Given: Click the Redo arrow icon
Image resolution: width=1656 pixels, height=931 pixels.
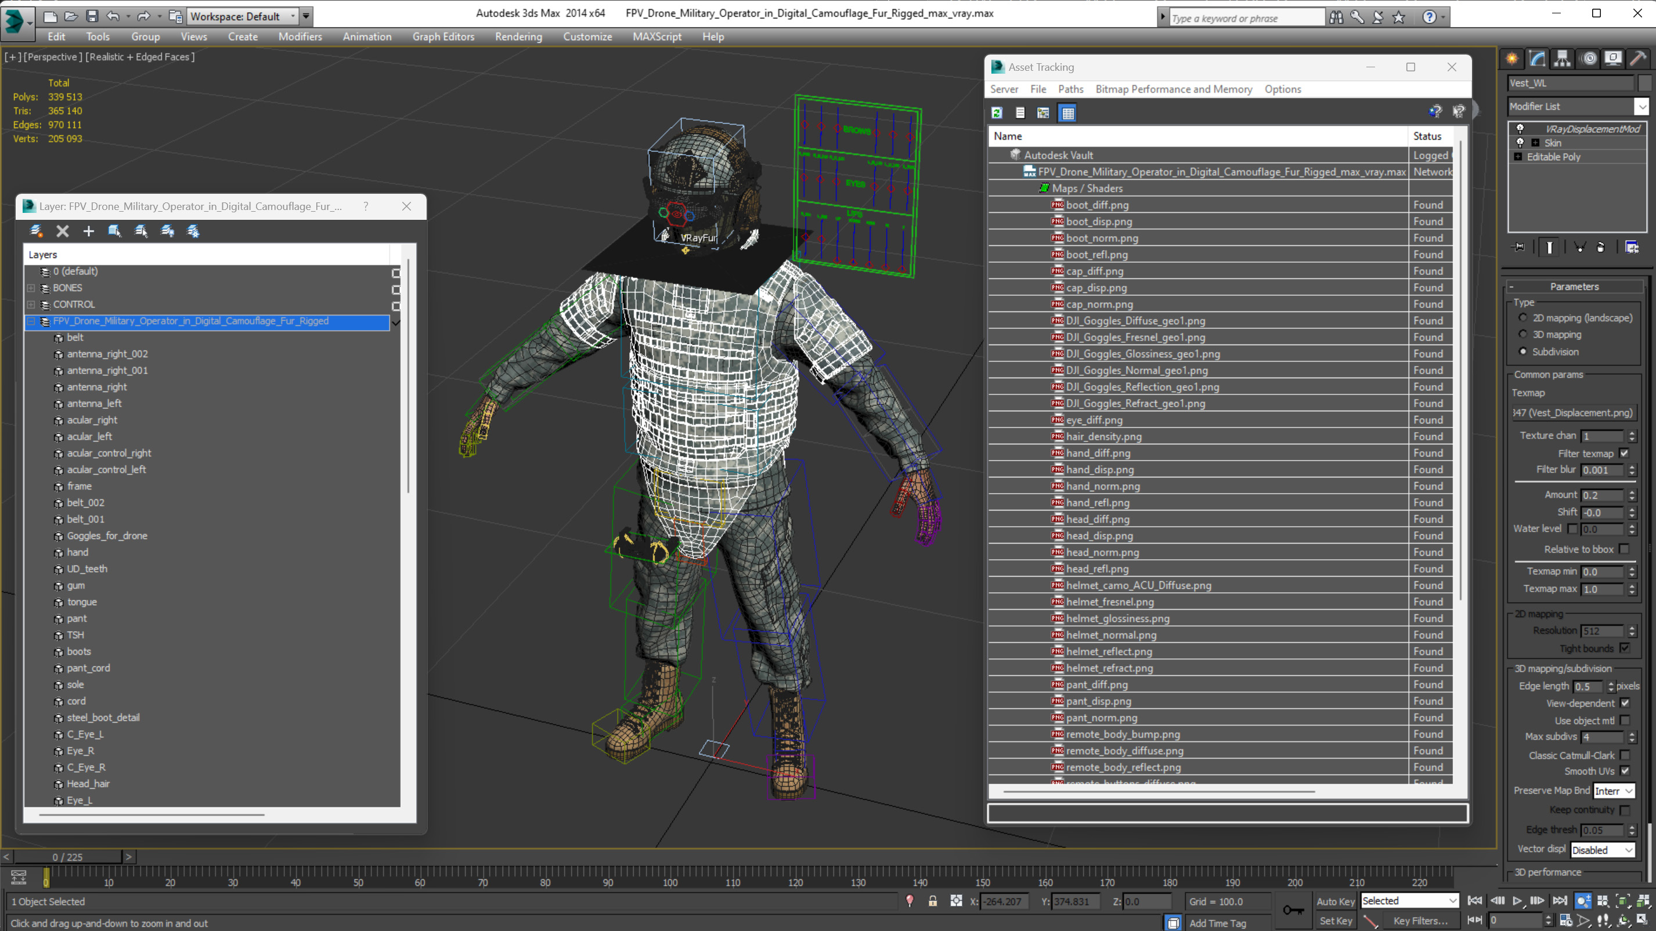Looking at the screenshot, I should [143, 16].
